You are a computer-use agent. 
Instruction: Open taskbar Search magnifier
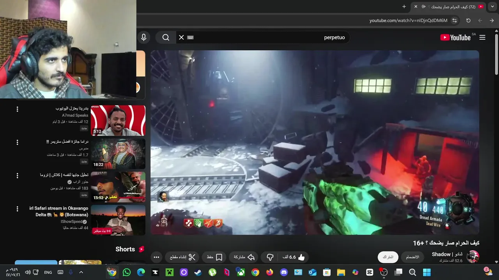click(x=412, y=272)
